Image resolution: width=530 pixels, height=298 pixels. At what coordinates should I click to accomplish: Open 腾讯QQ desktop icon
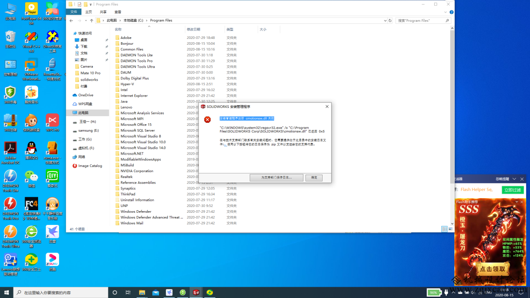click(31, 150)
